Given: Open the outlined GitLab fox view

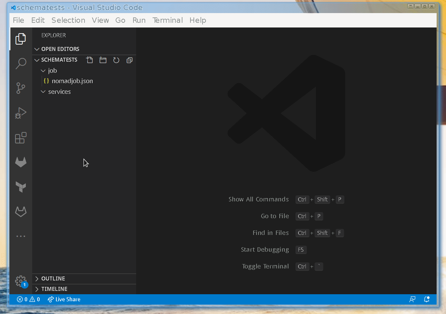Looking at the screenshot, I should pyautogui.click(x=21, y=211).
